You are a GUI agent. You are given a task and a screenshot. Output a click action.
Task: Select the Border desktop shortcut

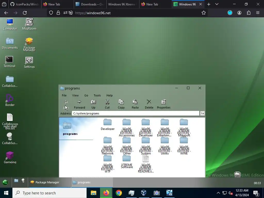[x=10, y=100]
